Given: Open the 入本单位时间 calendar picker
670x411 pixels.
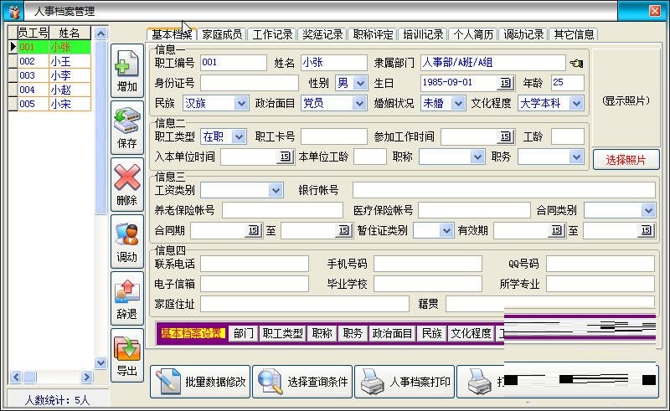Looking at the screenshot, I should (x=286, y=157).
